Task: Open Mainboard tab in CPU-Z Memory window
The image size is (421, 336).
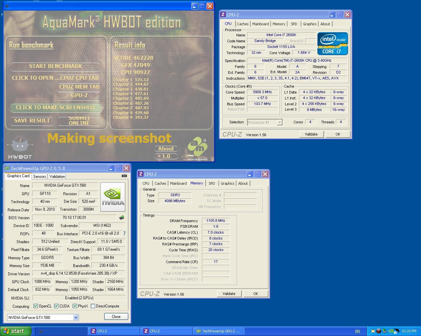Action: [x=178, y=183]
